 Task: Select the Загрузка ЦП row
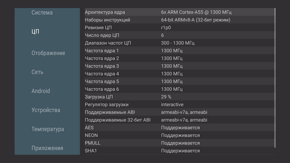tap(179, 97)
